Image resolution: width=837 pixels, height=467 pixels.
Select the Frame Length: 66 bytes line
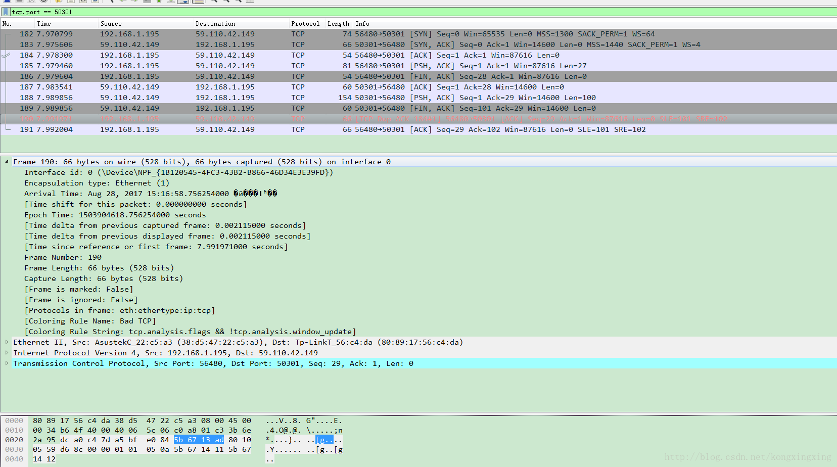tap(99, 268)
